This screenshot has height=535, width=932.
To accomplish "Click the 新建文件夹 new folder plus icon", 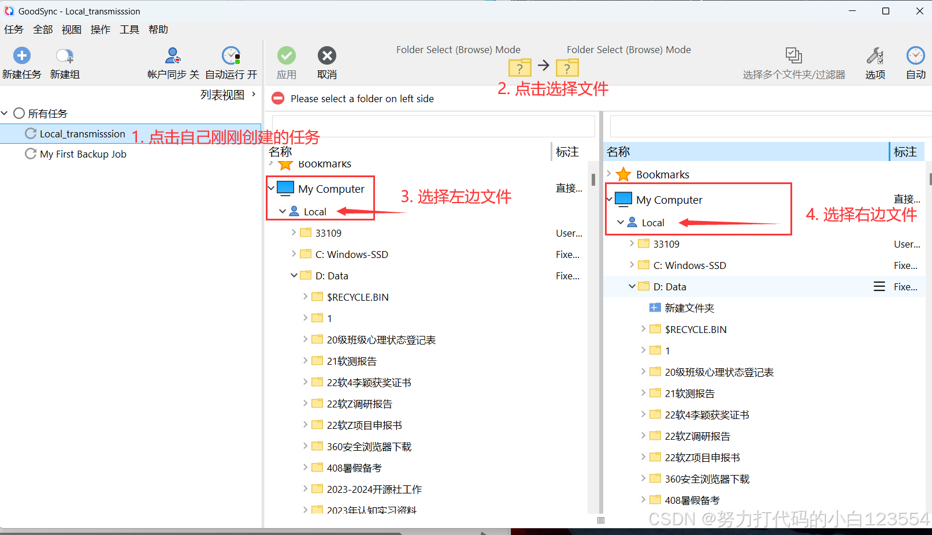I will point(655,308).
